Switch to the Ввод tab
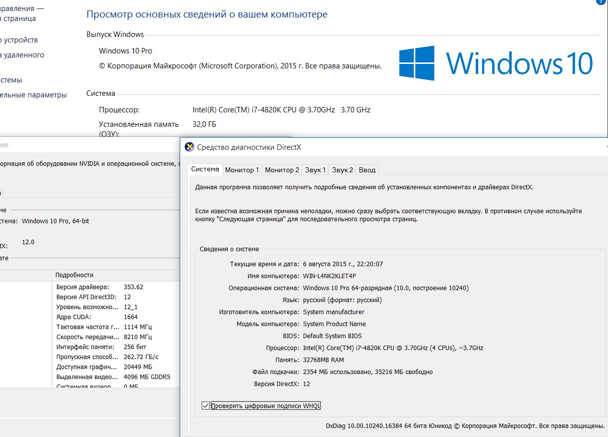The width and height of the screenshot is (608, 437). (367, 170)
